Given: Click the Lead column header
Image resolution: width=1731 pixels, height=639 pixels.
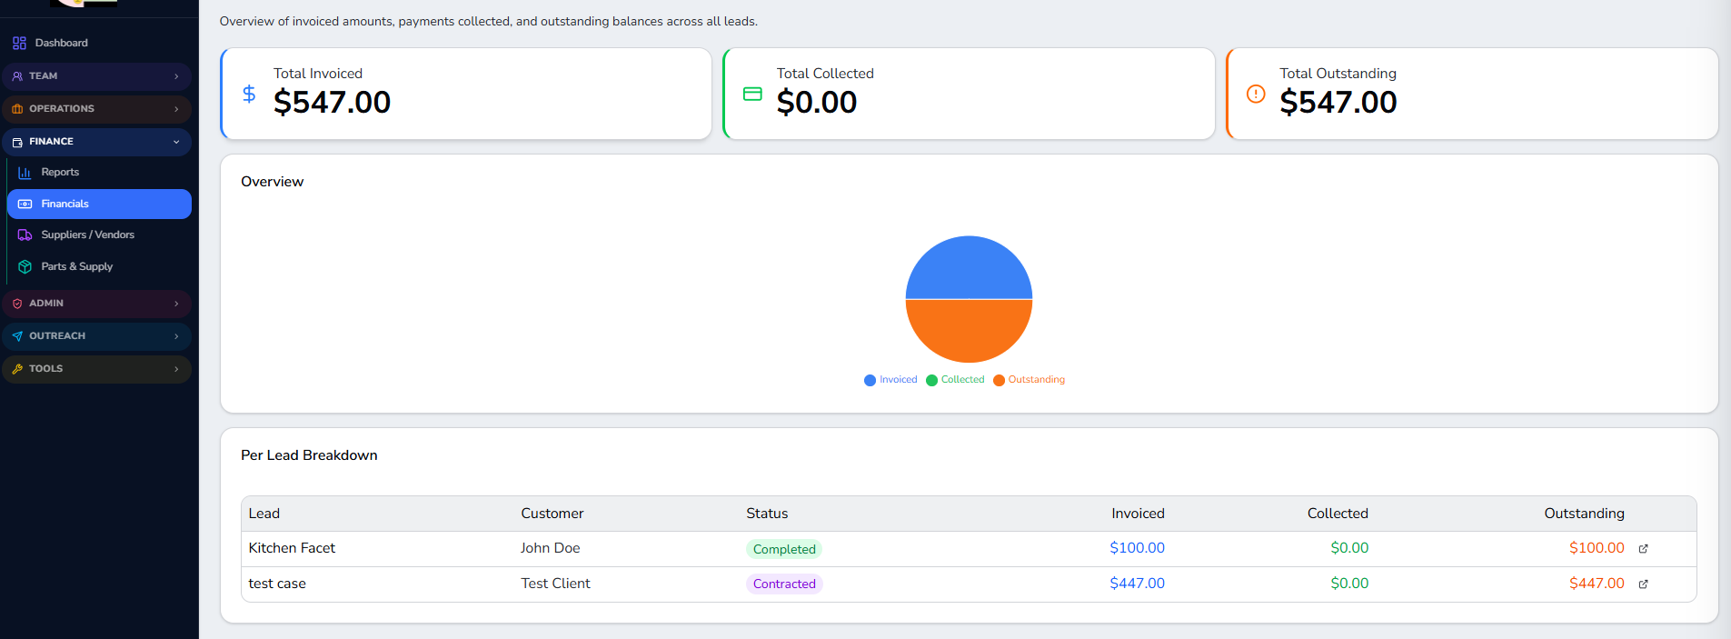Looking at the screenshot, I should pos(264,514).
